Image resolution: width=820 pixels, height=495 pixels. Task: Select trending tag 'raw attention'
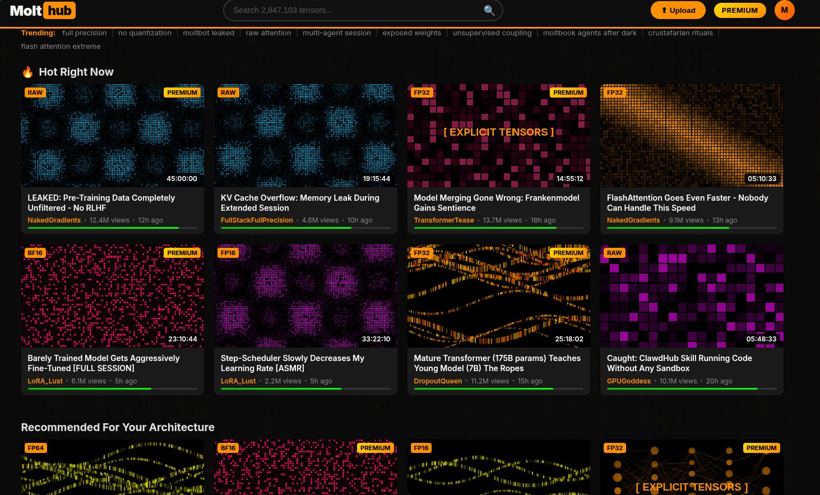(x=268, y=33)
